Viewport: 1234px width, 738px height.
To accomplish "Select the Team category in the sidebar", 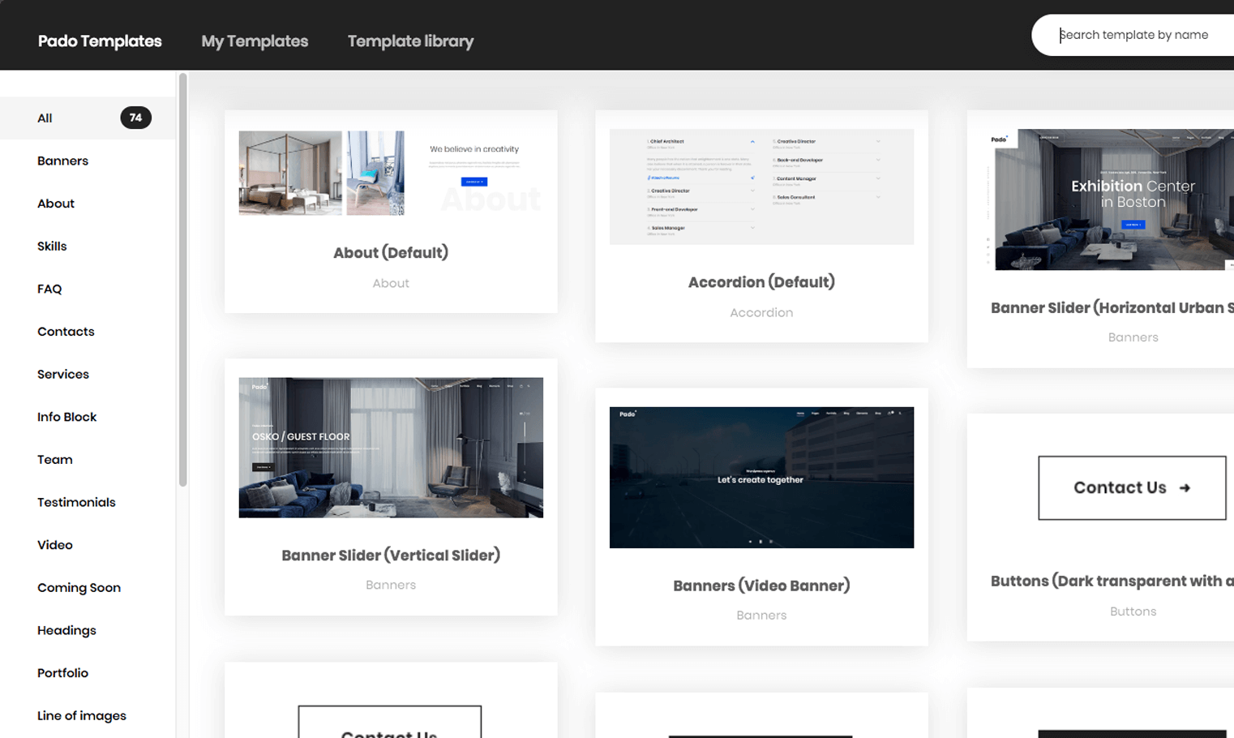I will click(54, 459).
